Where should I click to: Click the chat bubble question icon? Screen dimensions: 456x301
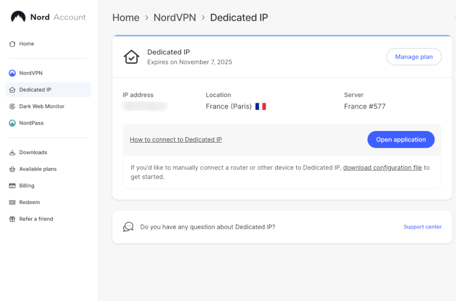(128, 227)
